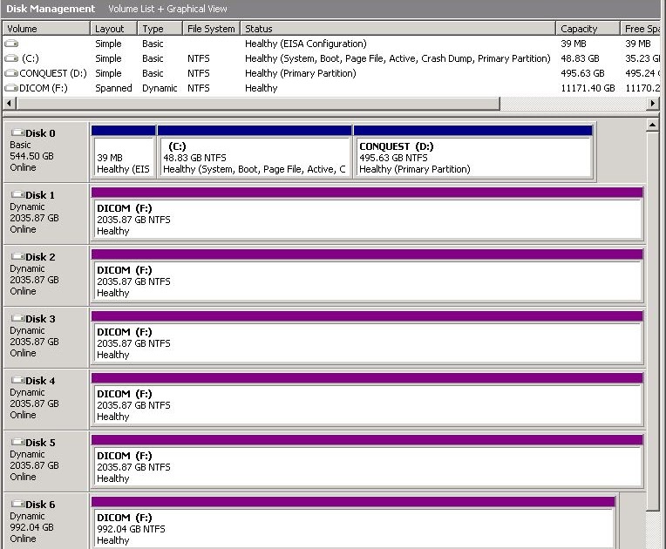Click the Disk 3 disk icon
The height and width of the screenshot is (549, 666).
pyautogui.click(x=17, y=318)
